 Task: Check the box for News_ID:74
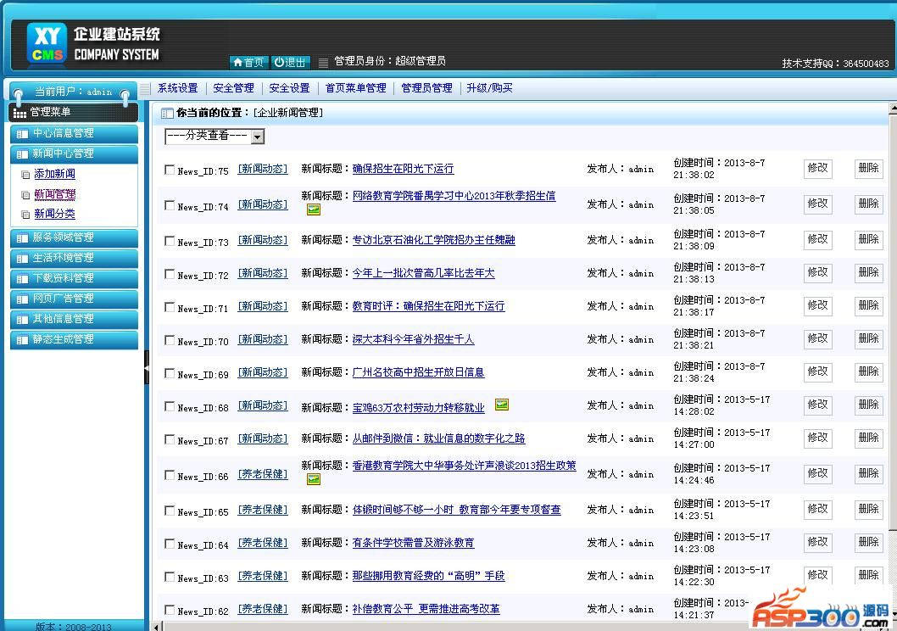[x=170, y=204]
